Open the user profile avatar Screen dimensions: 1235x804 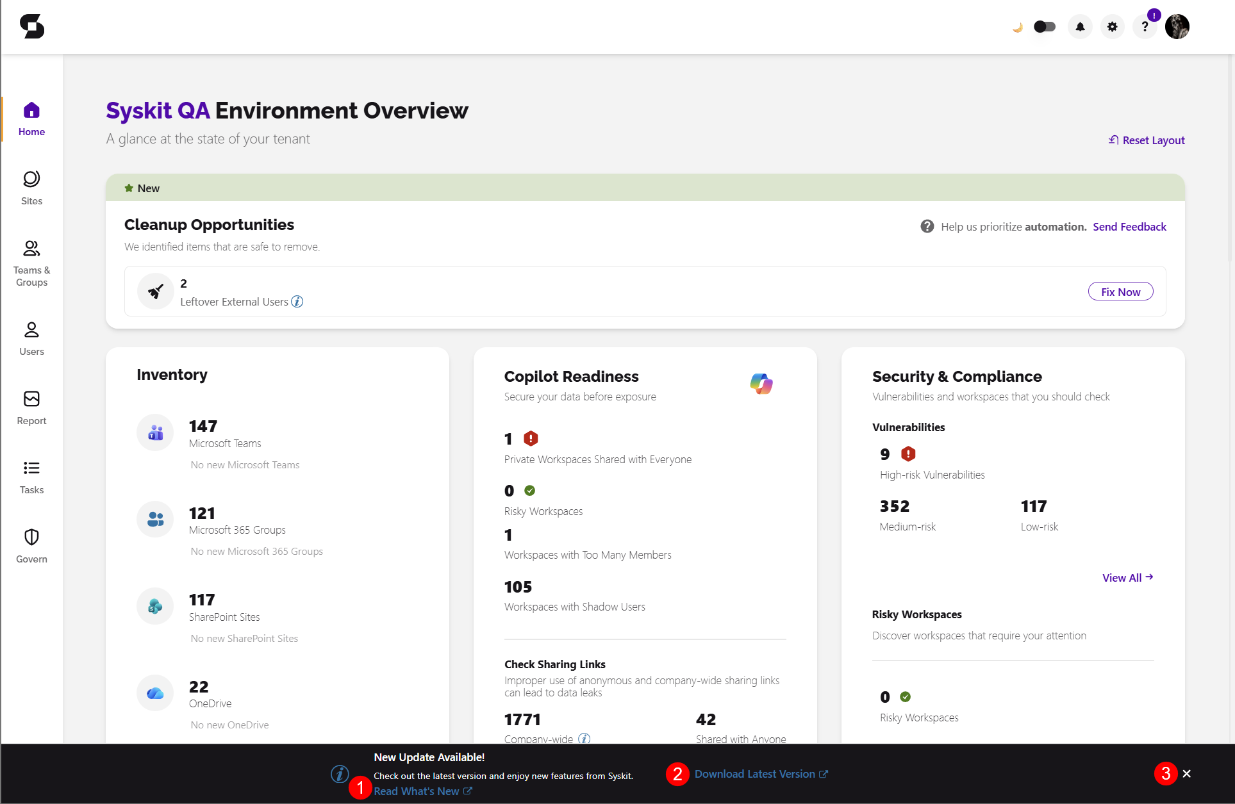tap(1177, 26)
